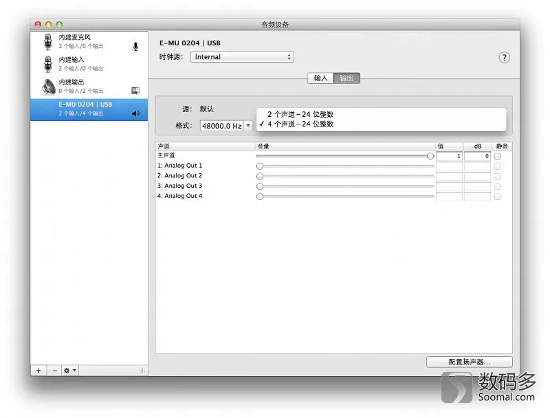Click the 4: Analog Out 4 label

[x=179, y=196]
